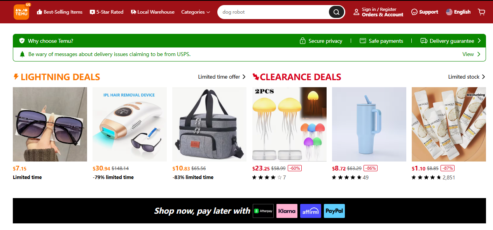Expand the Categories dropdown
The image size is (493, 230).
(x=196, y=12)
